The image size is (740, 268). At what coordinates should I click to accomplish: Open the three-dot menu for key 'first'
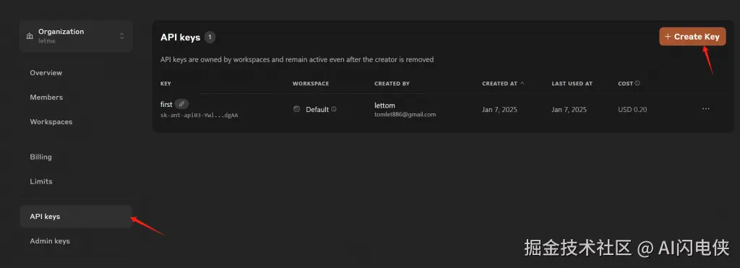tap(705, 109)
